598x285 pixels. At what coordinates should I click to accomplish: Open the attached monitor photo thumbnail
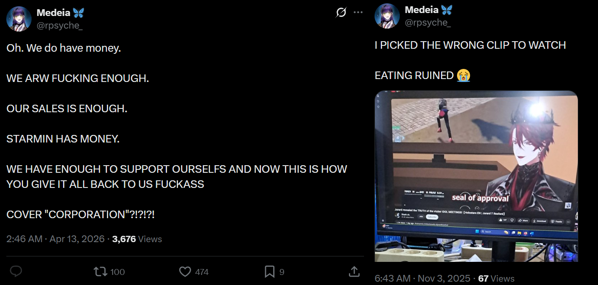[476, 176]
